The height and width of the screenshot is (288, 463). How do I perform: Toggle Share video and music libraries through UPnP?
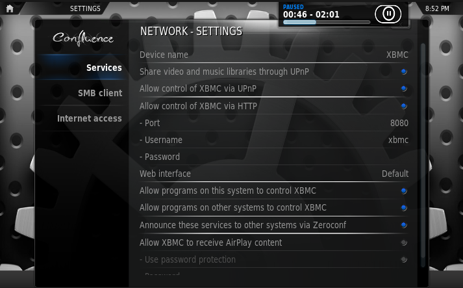(x=403, y=72)
